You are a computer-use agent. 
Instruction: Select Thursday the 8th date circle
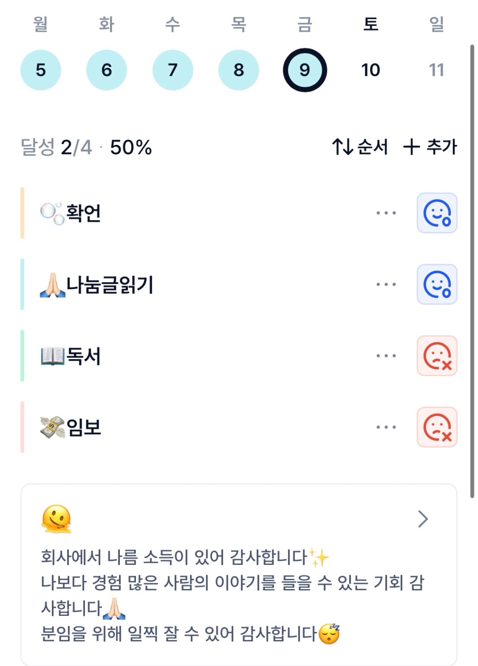pos(239,70)
